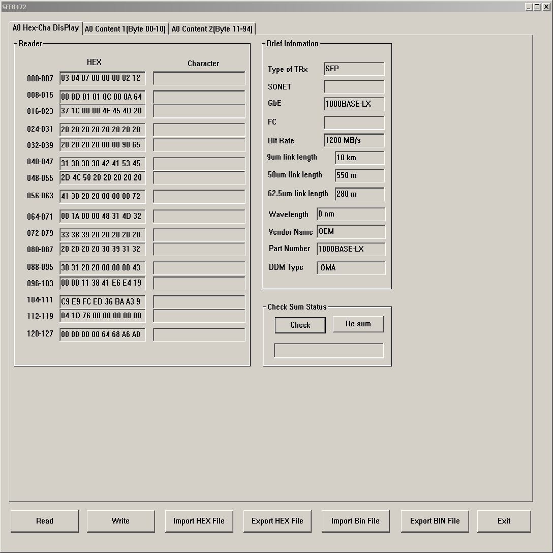Click Export HEX File
The height and width of the screenshot is (553, 553).
(277, 521)
